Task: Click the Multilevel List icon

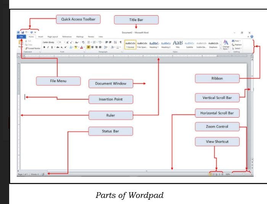Action: tap(100, 42)
